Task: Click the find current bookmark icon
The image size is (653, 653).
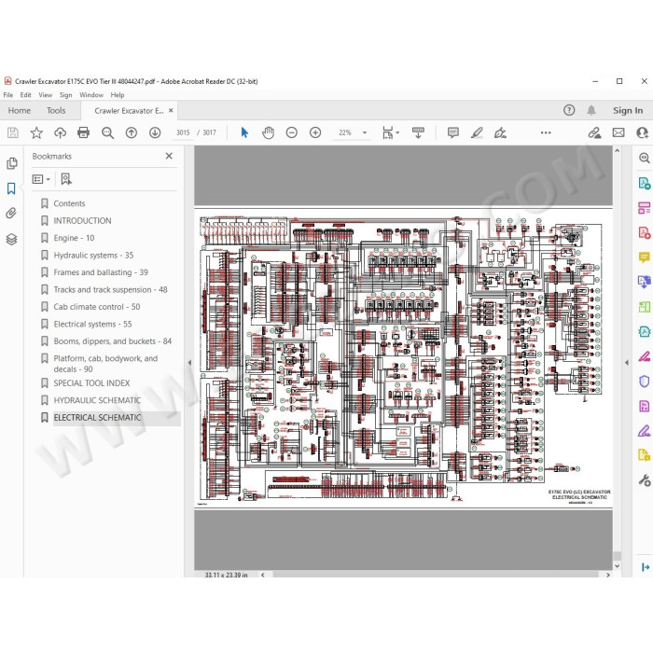Action: point(66,179)
